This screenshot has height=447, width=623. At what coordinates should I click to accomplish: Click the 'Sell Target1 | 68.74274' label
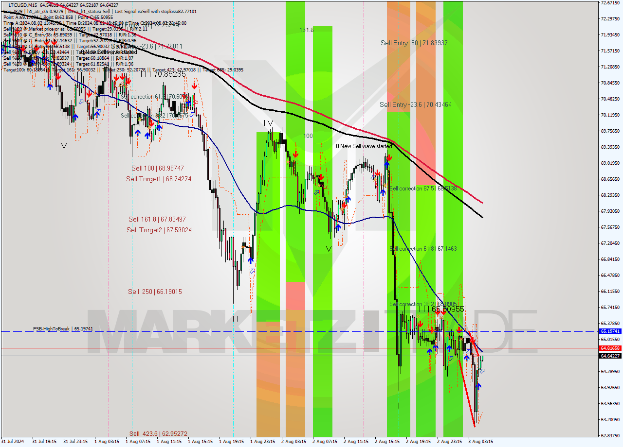[x=159, y=179]
